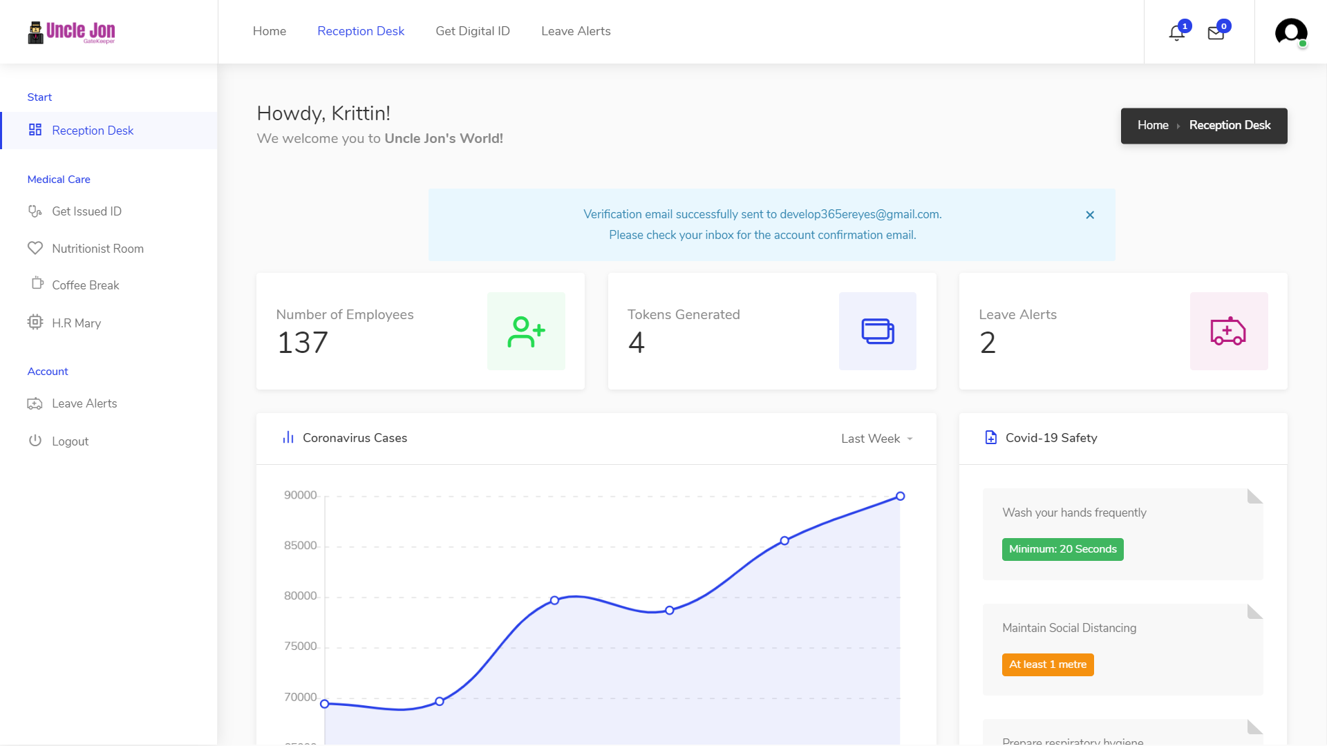Click the user profile avatar
This screenshot has height=746, width=1327.
pos(1290,32)
